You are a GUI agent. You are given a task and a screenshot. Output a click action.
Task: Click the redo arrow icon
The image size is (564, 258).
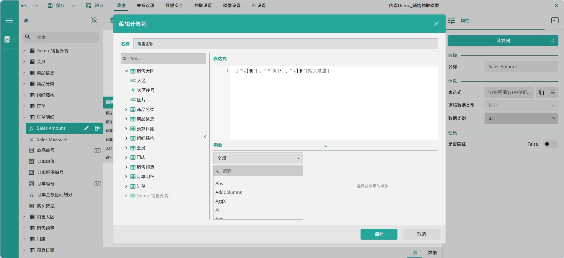tap(35, 6)
